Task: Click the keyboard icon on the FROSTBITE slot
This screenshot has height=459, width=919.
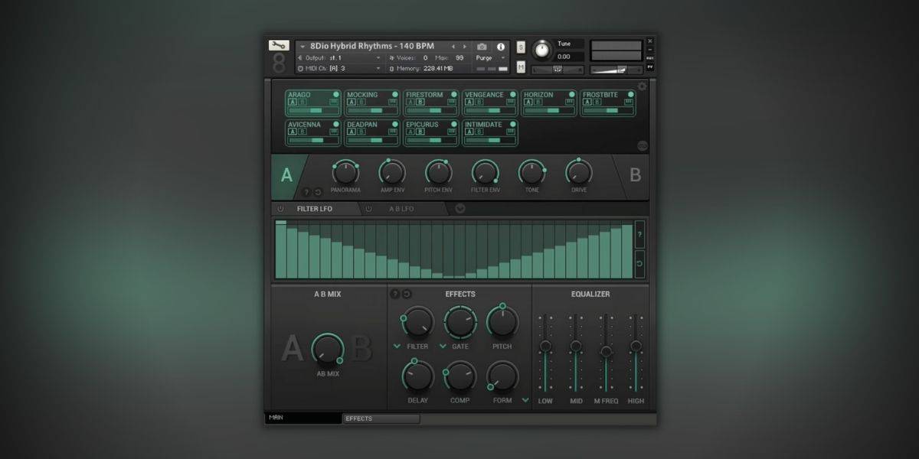Action: point(628,102)
